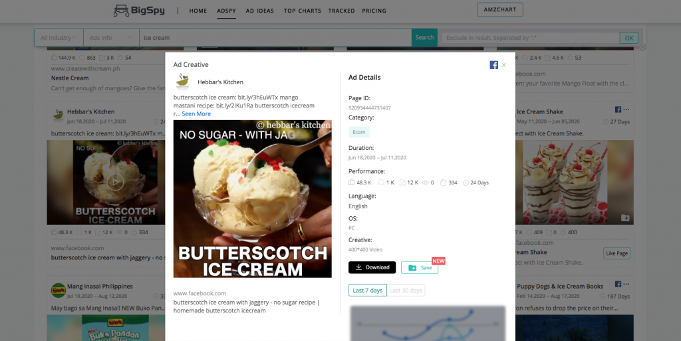Open the AD IDEAS menu item
Image resolution: width=681 pixels, height=341 pixels.
coord(260,11)
